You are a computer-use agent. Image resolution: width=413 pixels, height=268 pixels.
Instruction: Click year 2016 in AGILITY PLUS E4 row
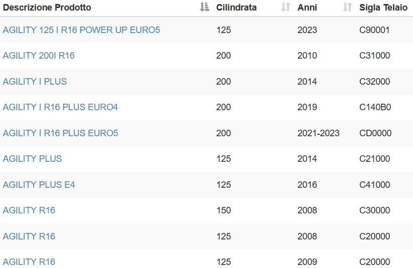click(307, 185)
